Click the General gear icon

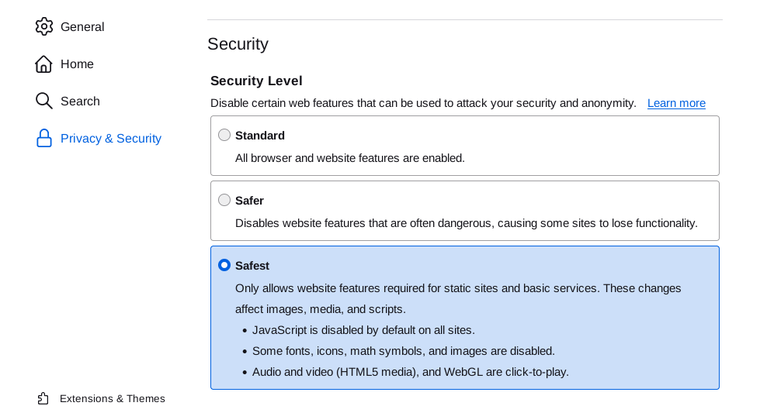coord(44,26)
